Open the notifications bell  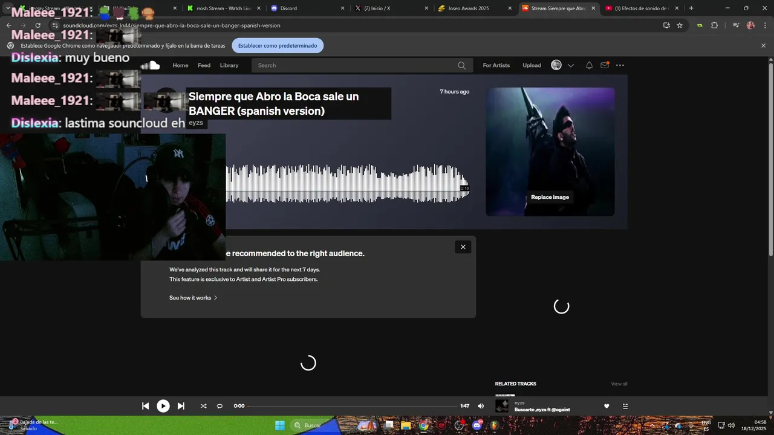(589, 65)
